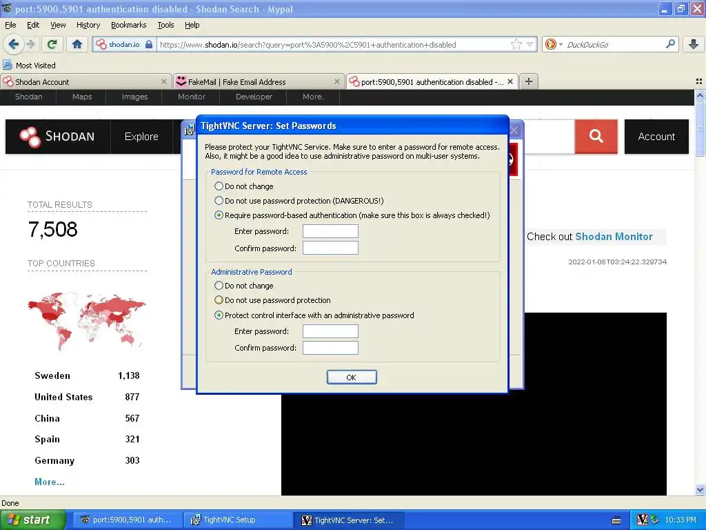
Task: Follow the Shodan Monitor link
Action: pos(614,237)
